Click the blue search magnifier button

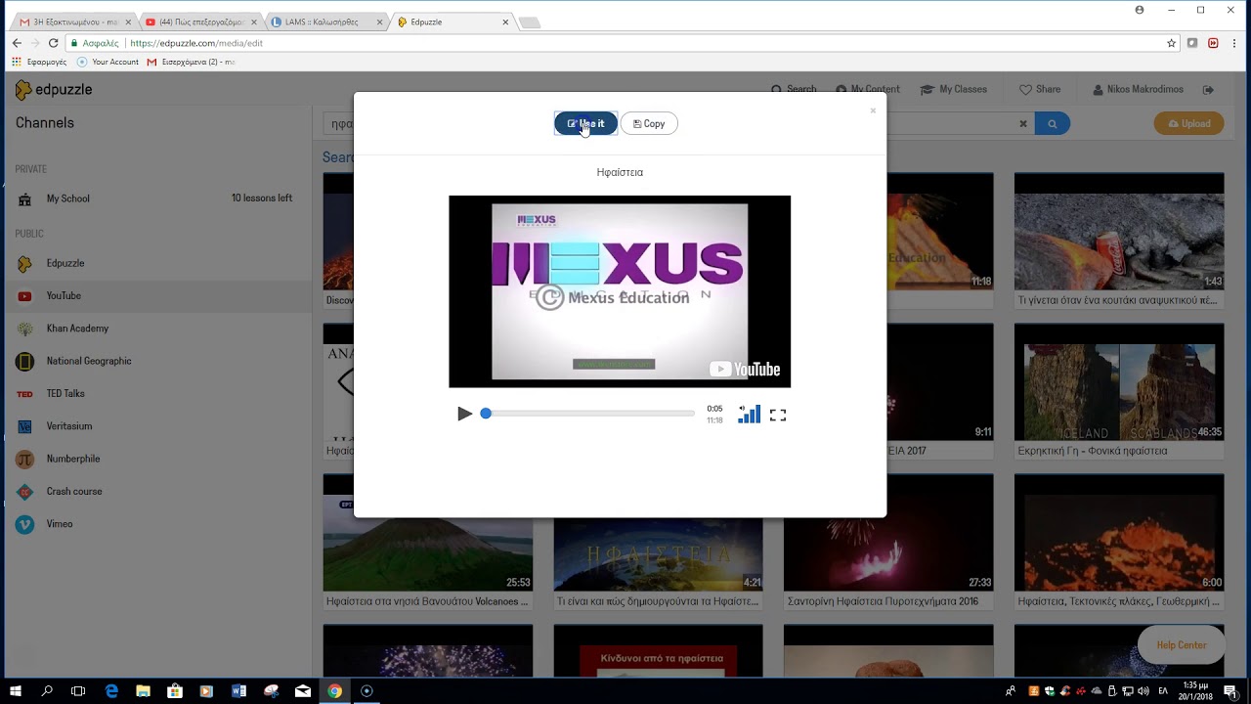click(1053, 124)
